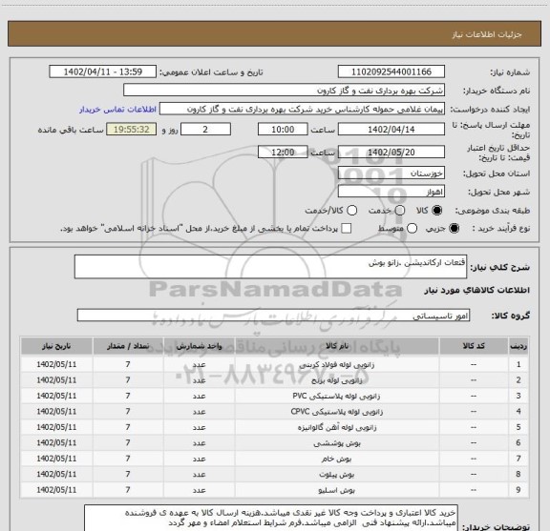
Task: Select row بوش خام
Action: point(275,459)
